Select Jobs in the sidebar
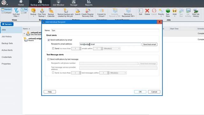The width and height of the screenshot is (204, 115). click(x=11, y=30)
